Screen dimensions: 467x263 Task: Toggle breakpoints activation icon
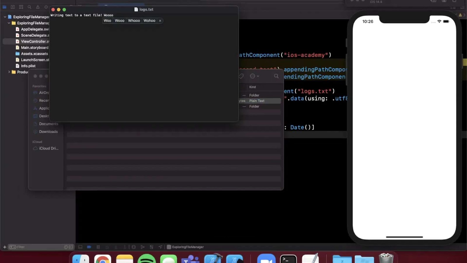(x=89, y=247)
